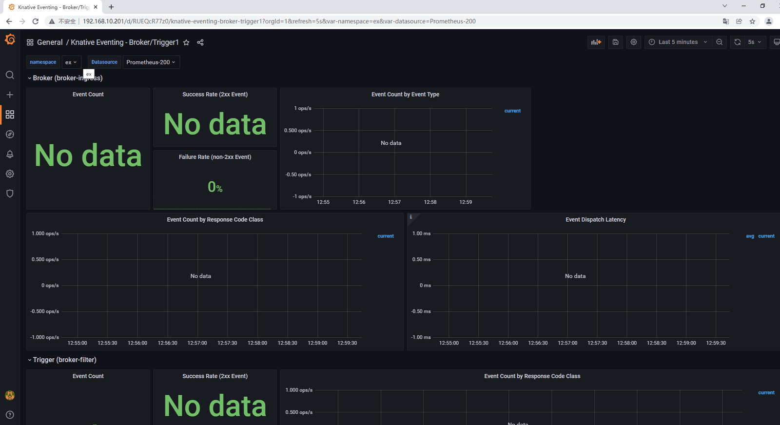Click the Datasource variable label
This screenshot has height=425, width=780.
tap(104, 62)
